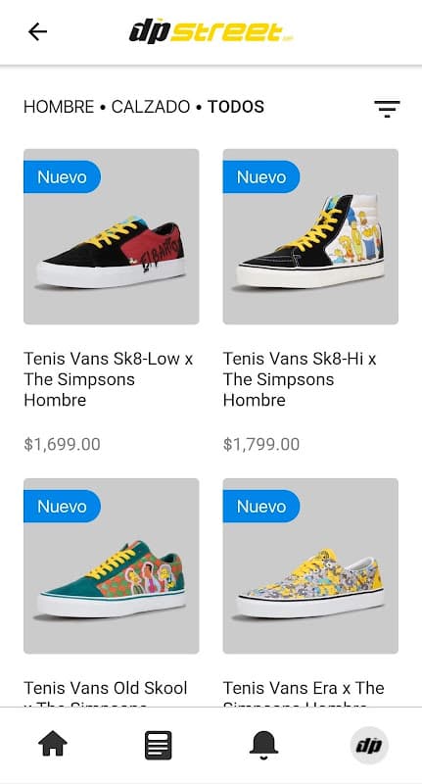This screenshot has height=784, width=422.
Task: Open the dp profile icon
Action: pos(369,746)
